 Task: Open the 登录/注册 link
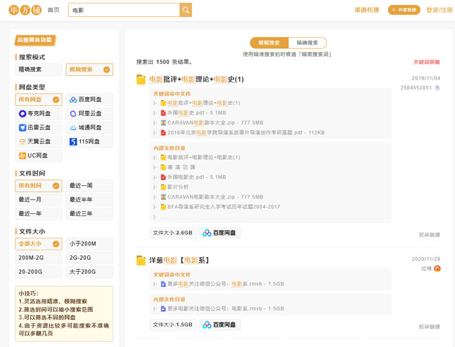coord(439,10)
